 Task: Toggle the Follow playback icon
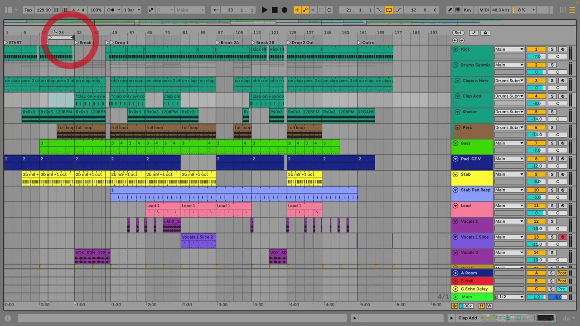coord(216,10)
